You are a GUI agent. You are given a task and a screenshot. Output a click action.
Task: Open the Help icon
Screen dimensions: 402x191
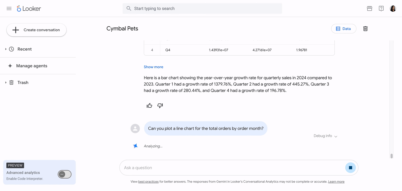click(381, 8)
